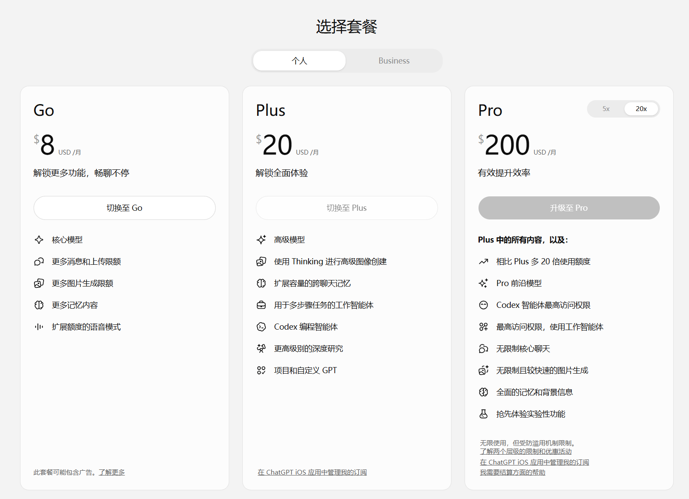Click the 解锁更多功能，畅聊不停 tagline

(x=81, y=173)
